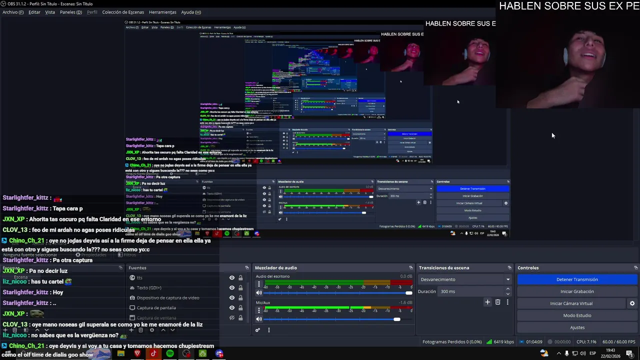Open advanced audio properties gears icon
The width and height of the screenshot is (640, 360).
tap(257, 330)
